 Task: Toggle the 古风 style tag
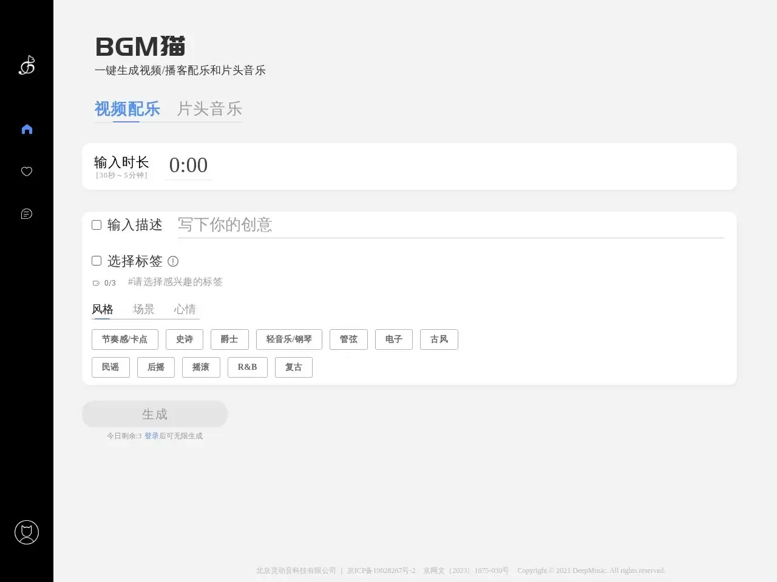point(439,339)
